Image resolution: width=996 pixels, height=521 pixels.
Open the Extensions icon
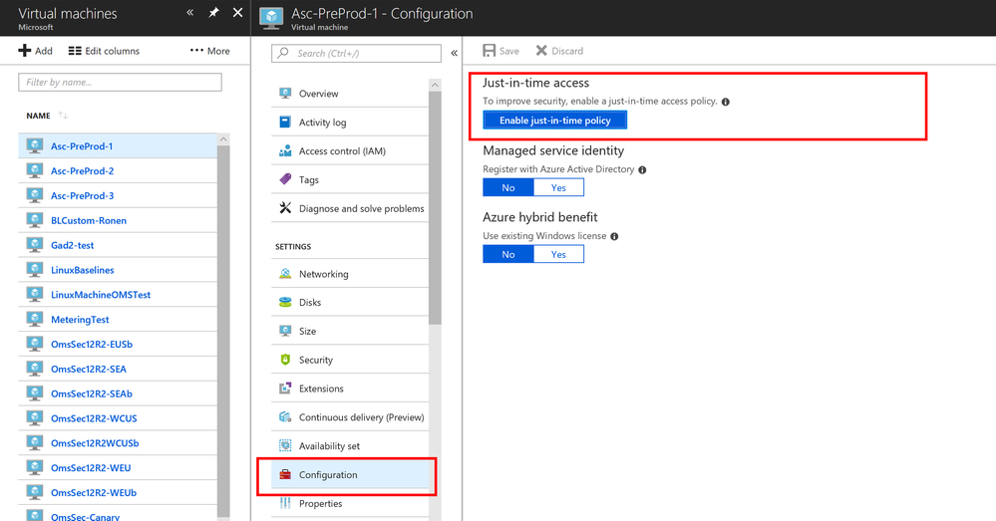pos(285,388)
